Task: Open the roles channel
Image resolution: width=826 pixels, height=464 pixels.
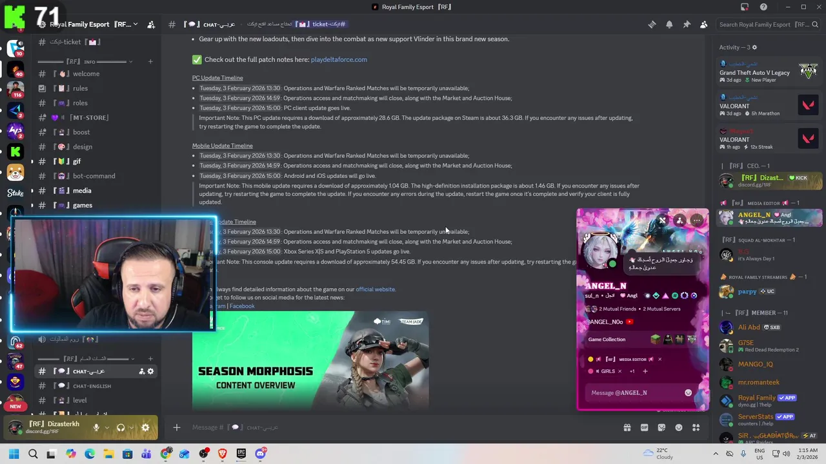Action: click(97, 103)
